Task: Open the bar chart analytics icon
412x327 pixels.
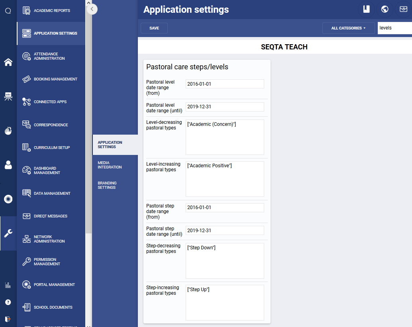Action: tap(8, 285)
